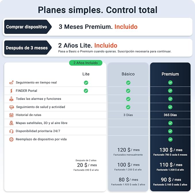Select the Premium plan column header
This screenshot has width=195, height=193.
170,74
